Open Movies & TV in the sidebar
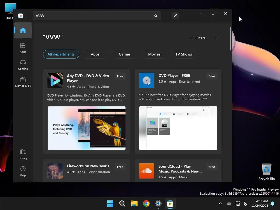This screenshot has width=280, height=210. pyautogui.click(x=23, y=82)
